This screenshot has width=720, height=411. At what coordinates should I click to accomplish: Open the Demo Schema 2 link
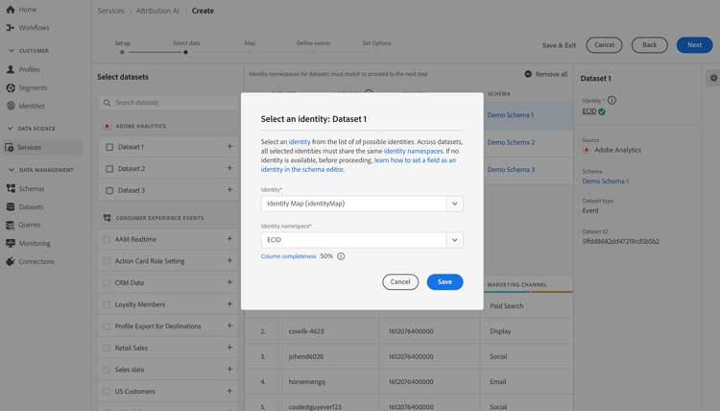(511, 142)
